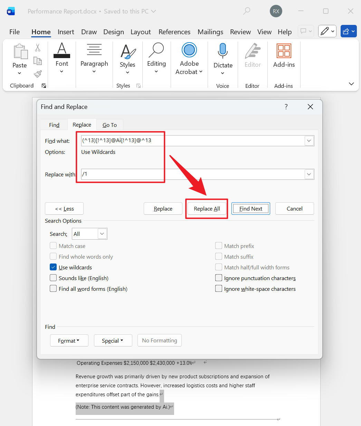This screenshot has height=426, width=361.
Task: Click the Find Next button
Action: 250,209
